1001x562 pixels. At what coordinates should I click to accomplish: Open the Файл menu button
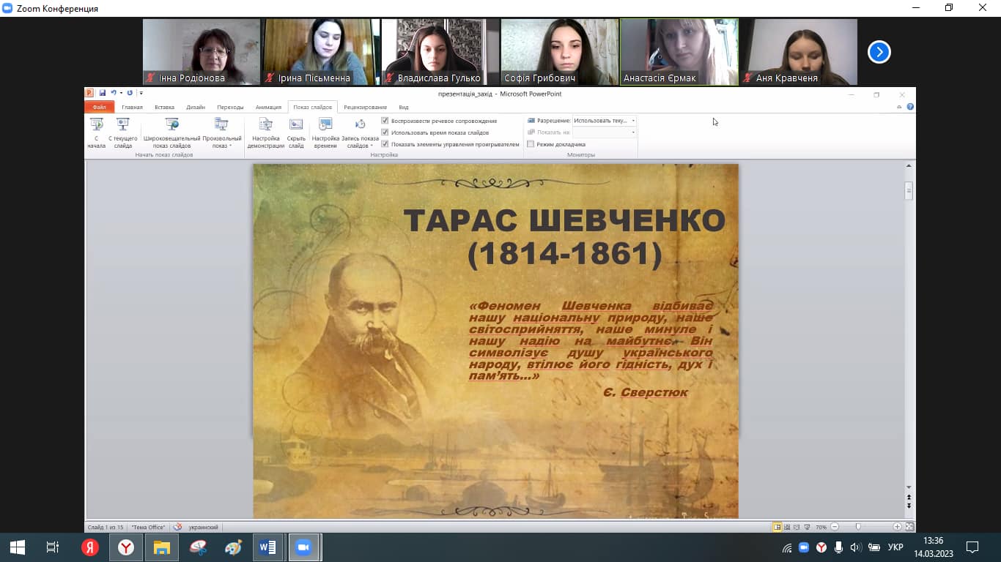99,108
